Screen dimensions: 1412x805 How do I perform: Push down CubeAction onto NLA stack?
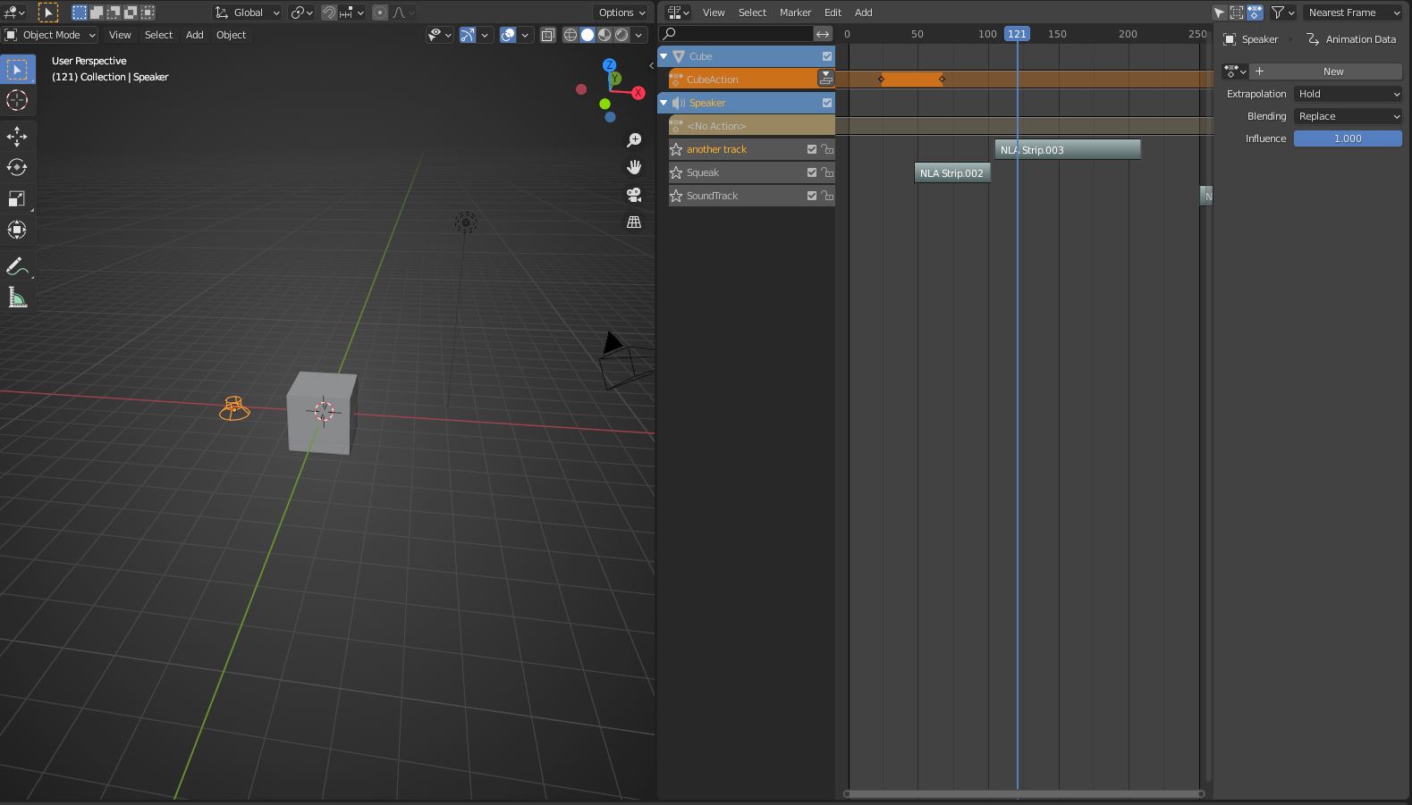click(x=826, y=80)
